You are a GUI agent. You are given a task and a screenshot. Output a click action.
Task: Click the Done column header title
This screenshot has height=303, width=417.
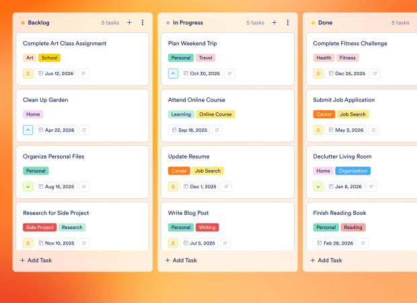tap(325, 22)
